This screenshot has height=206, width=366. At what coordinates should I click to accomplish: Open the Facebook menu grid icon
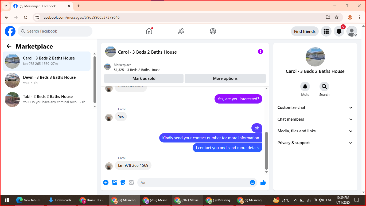326,31
